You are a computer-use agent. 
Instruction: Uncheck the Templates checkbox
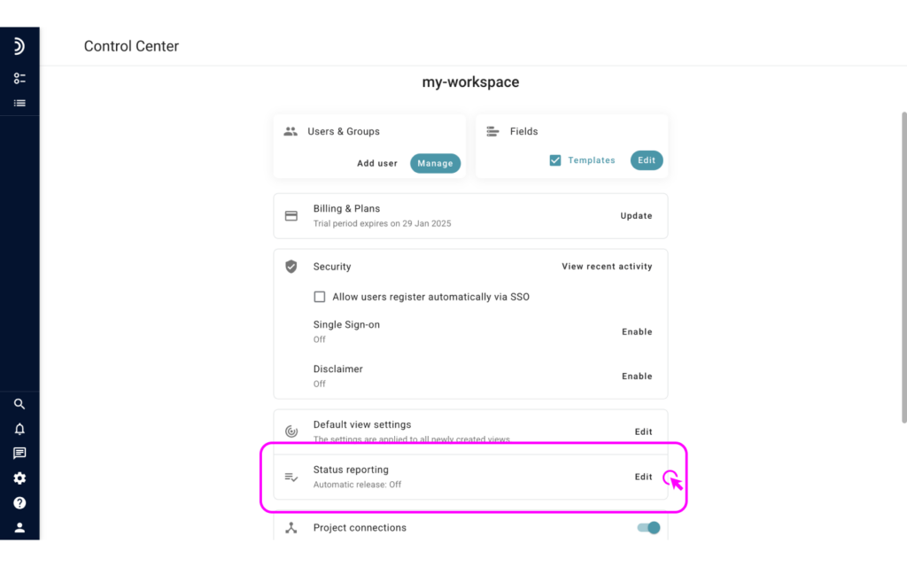[x=555, y=160]
